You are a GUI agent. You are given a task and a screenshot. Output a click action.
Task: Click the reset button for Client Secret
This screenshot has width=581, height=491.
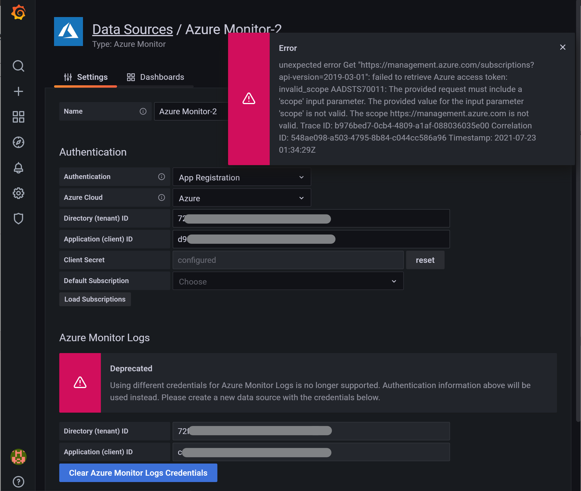tap(425, 260)
